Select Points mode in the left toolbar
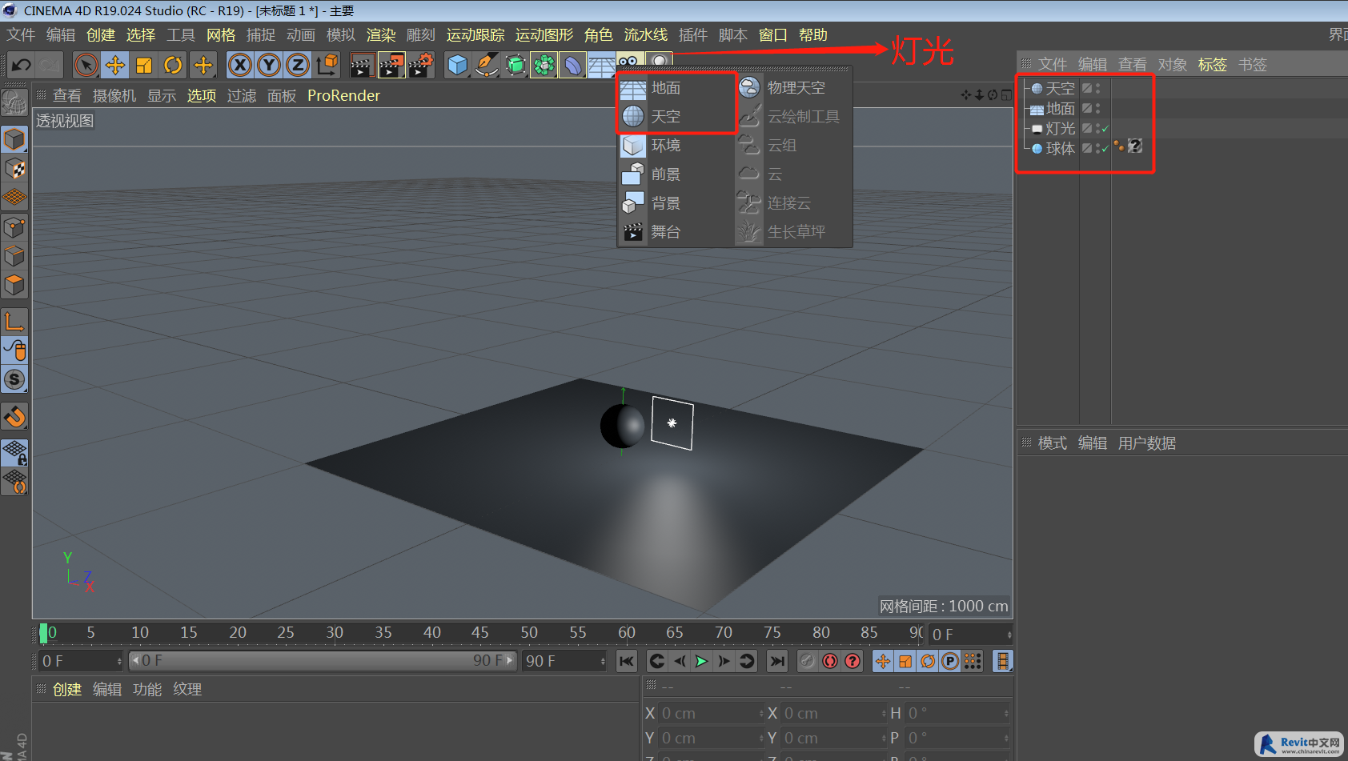This screenshot has width=1348, height=761. (x=14, y=228)
